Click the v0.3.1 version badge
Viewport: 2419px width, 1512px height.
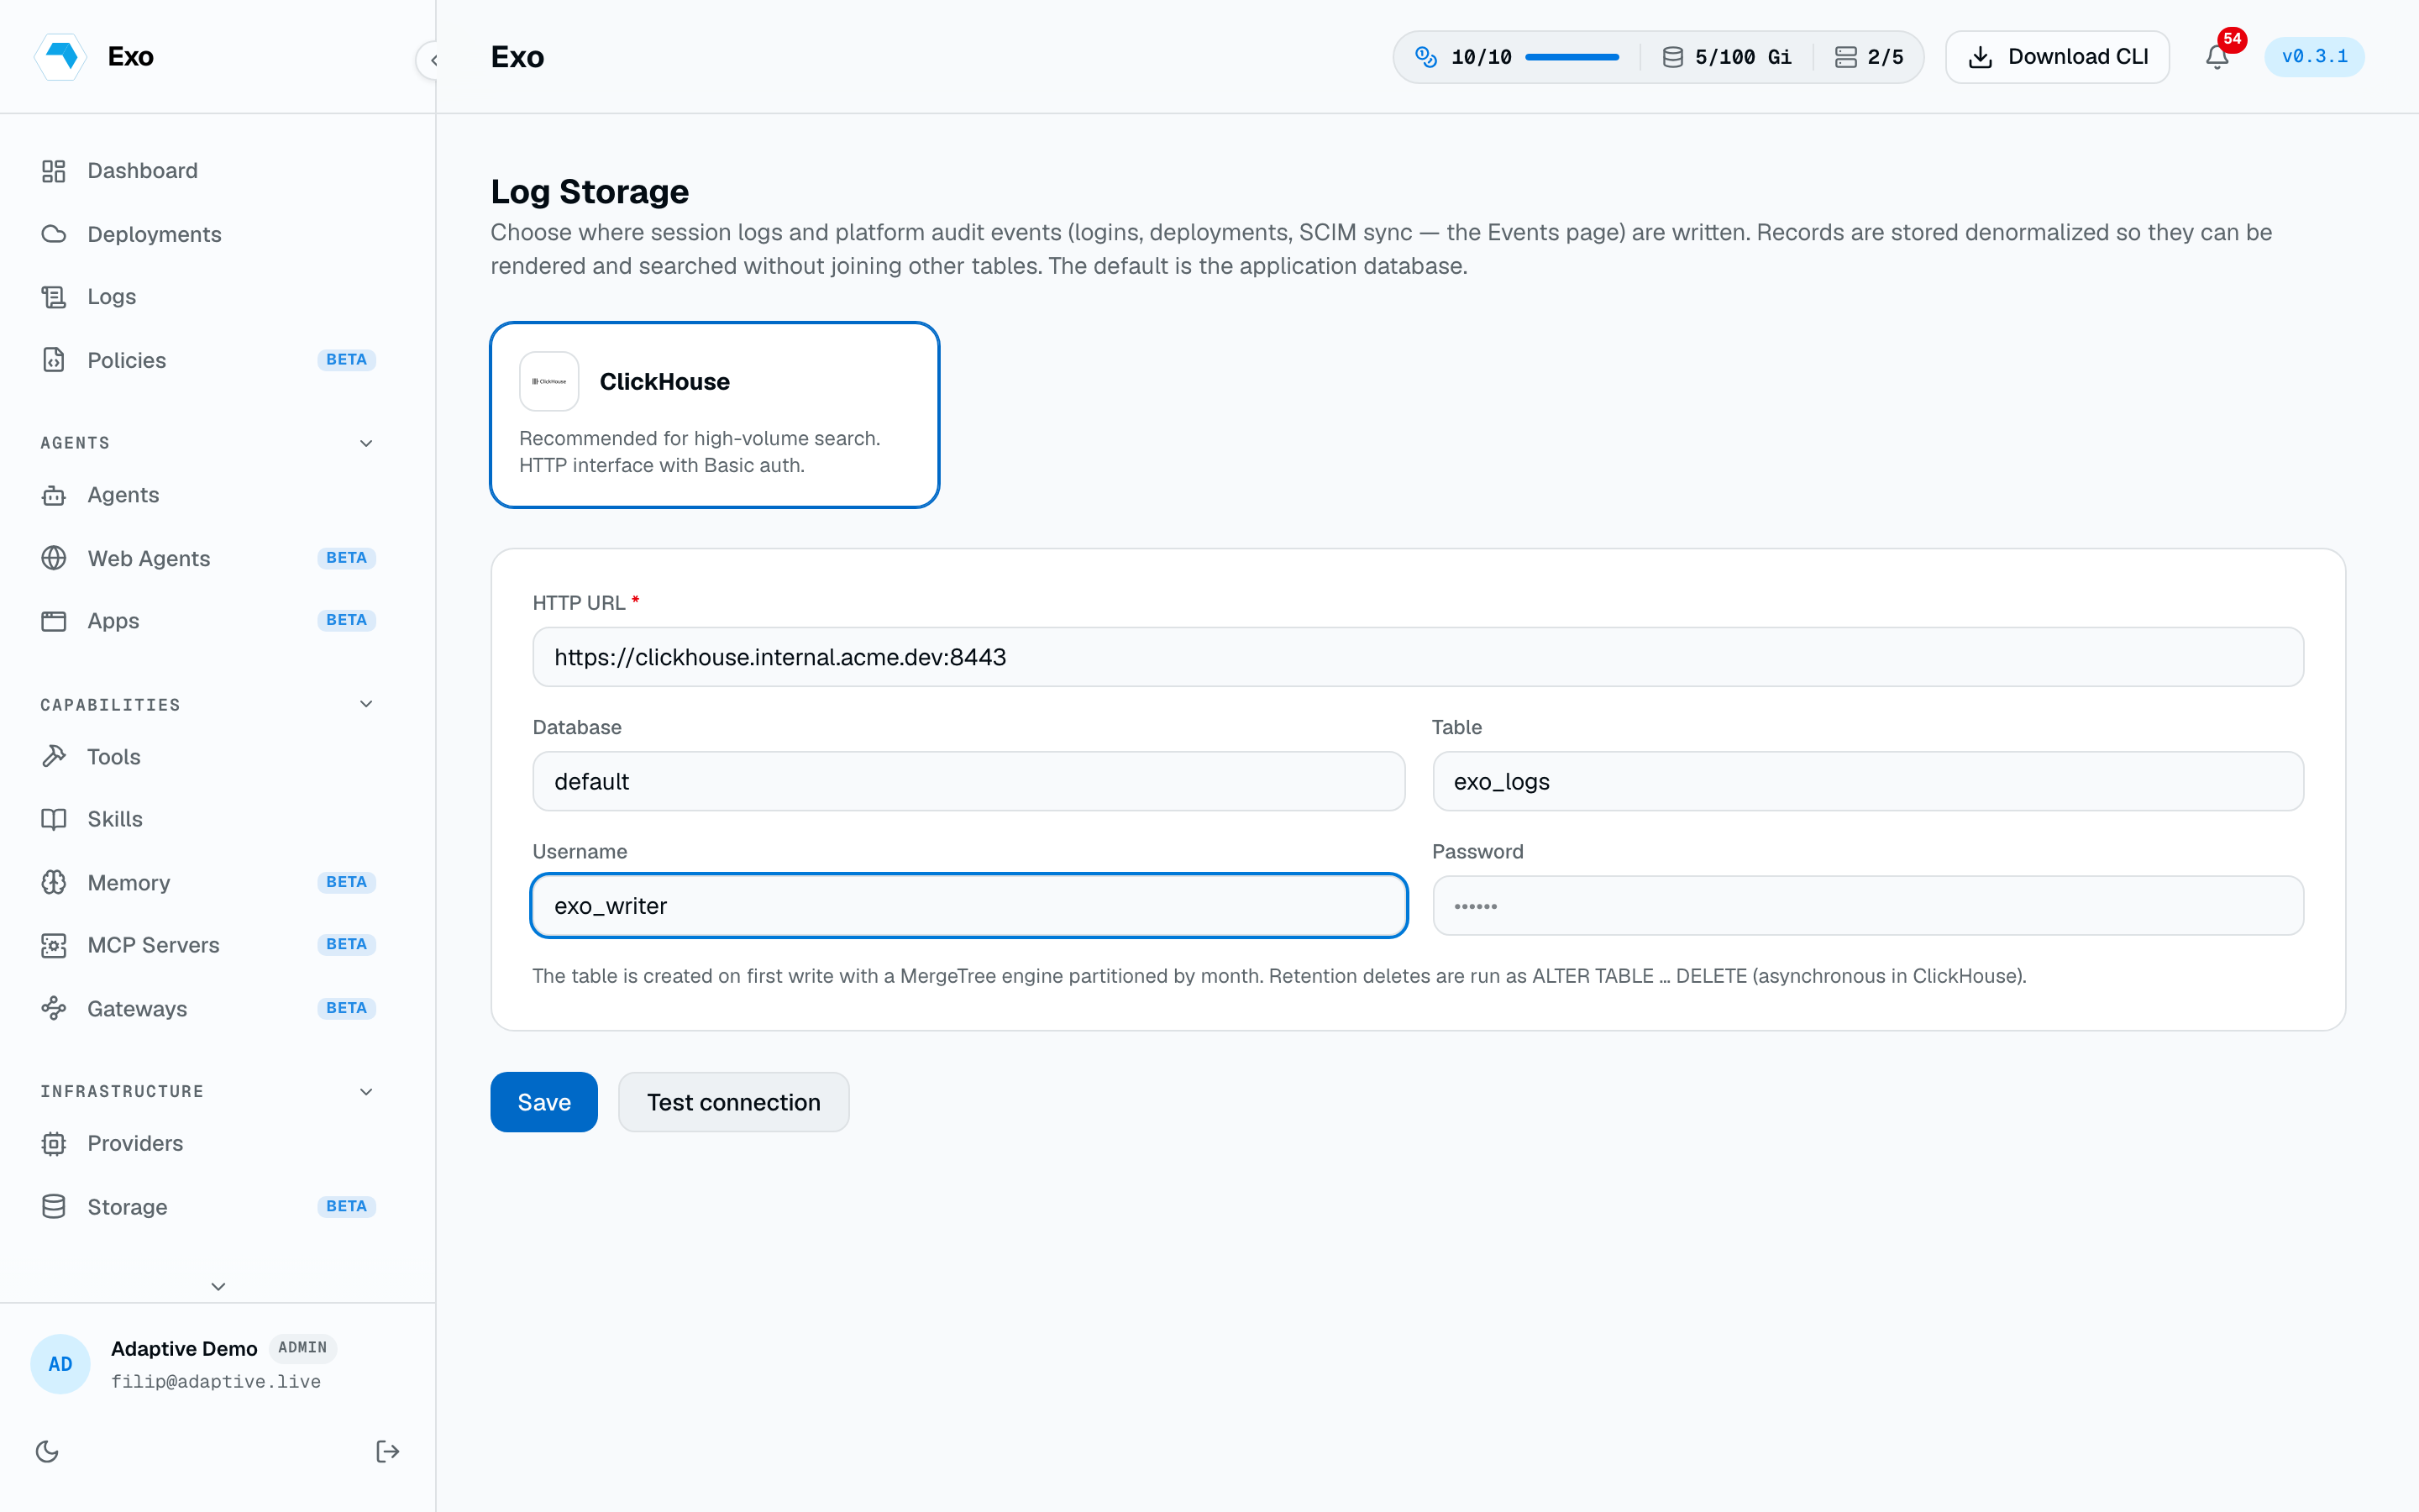(x=2314, y=57)
